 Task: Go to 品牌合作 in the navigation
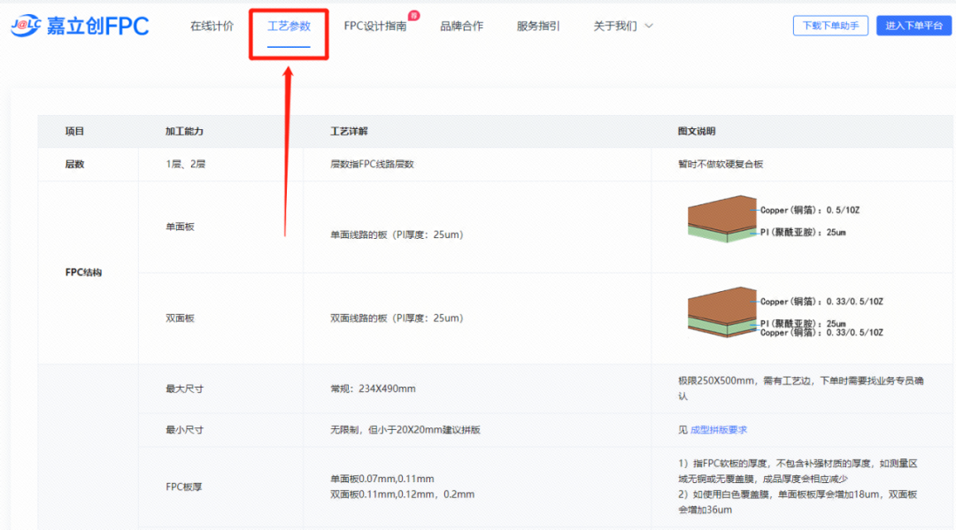point(461,27)
